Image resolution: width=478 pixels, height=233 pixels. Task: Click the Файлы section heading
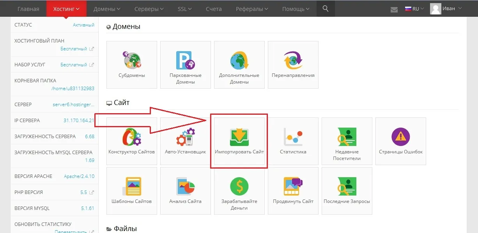pyautogui.click(x=125, y=229)
